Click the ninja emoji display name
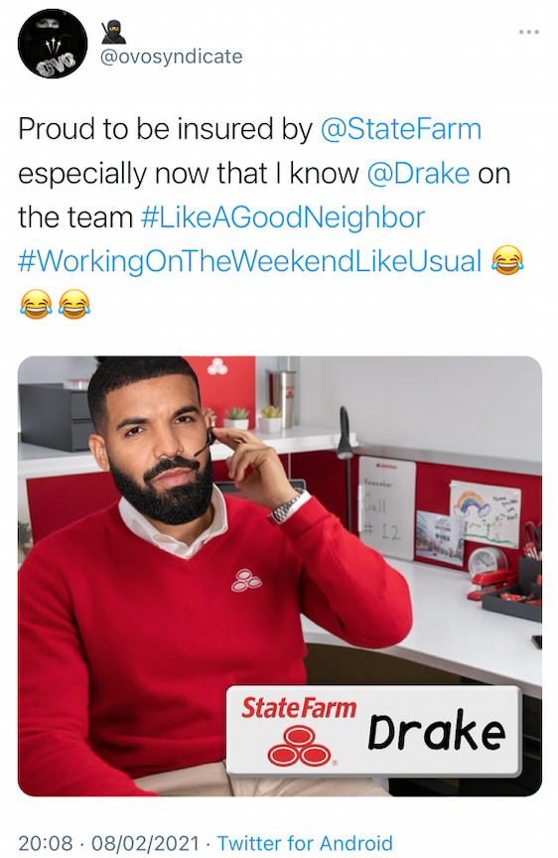558x858 pixels. coord(114,33)
